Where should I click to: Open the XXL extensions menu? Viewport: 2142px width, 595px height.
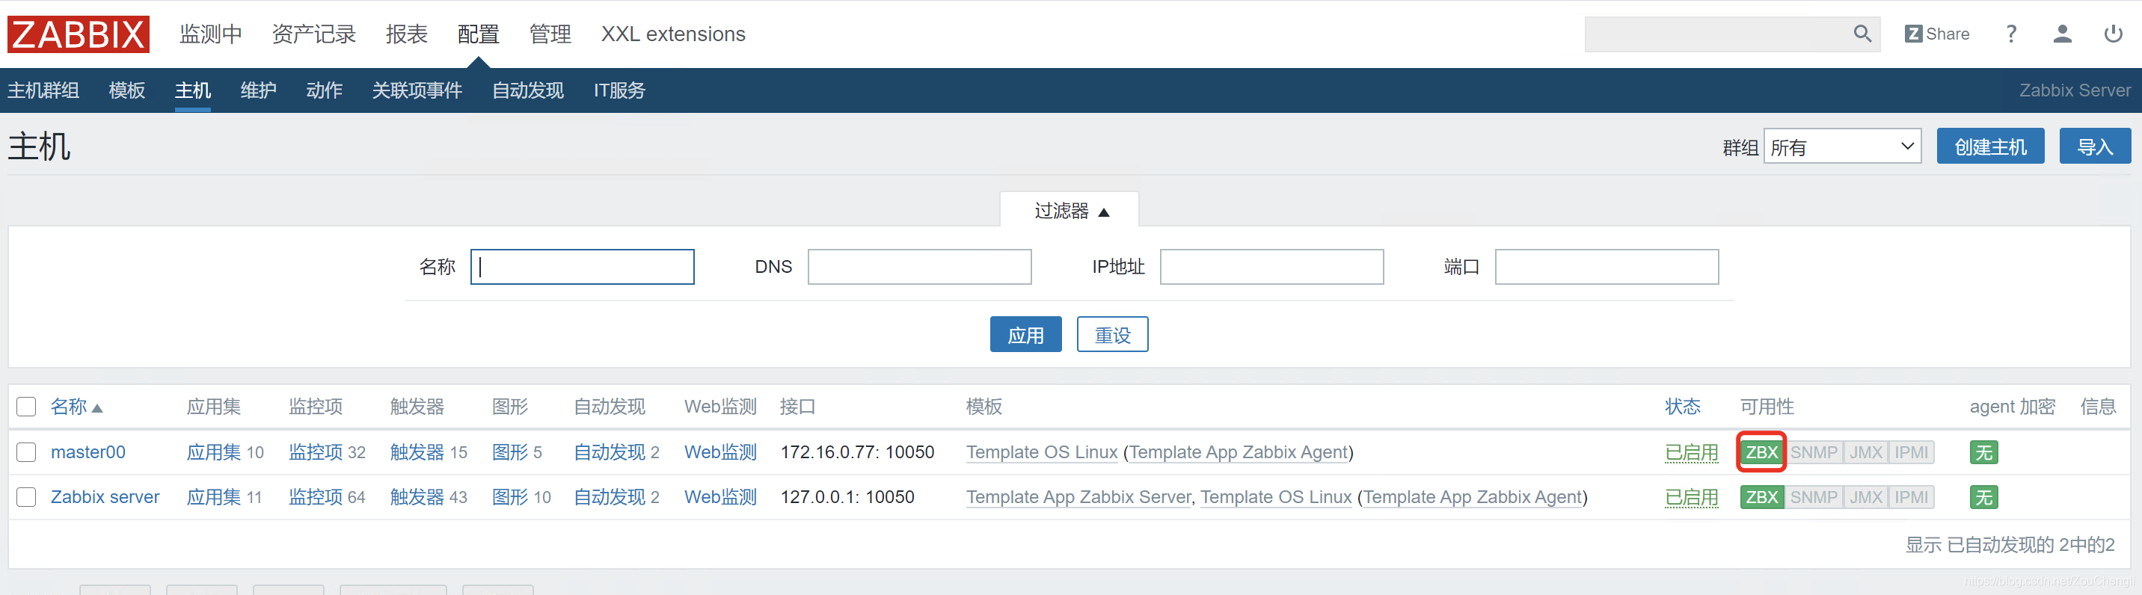click(x=672, y=34)
